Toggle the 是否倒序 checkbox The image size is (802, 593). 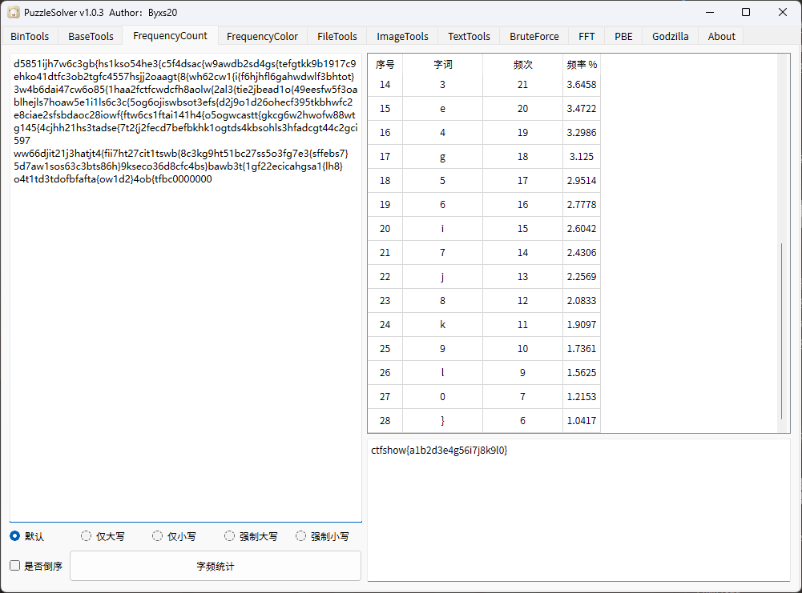(15, 566)
